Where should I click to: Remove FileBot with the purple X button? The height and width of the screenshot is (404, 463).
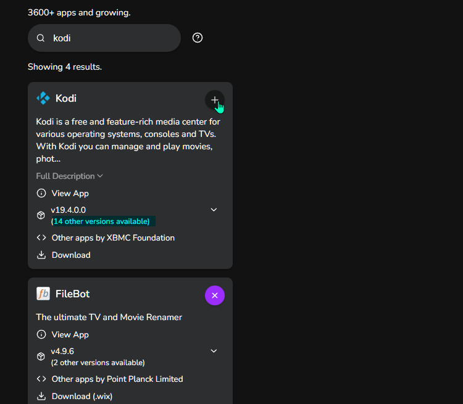click(215, 295)
